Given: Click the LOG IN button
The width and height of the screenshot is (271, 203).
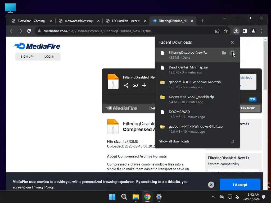Looking at the screenshot, I should (x=49, y=57).
